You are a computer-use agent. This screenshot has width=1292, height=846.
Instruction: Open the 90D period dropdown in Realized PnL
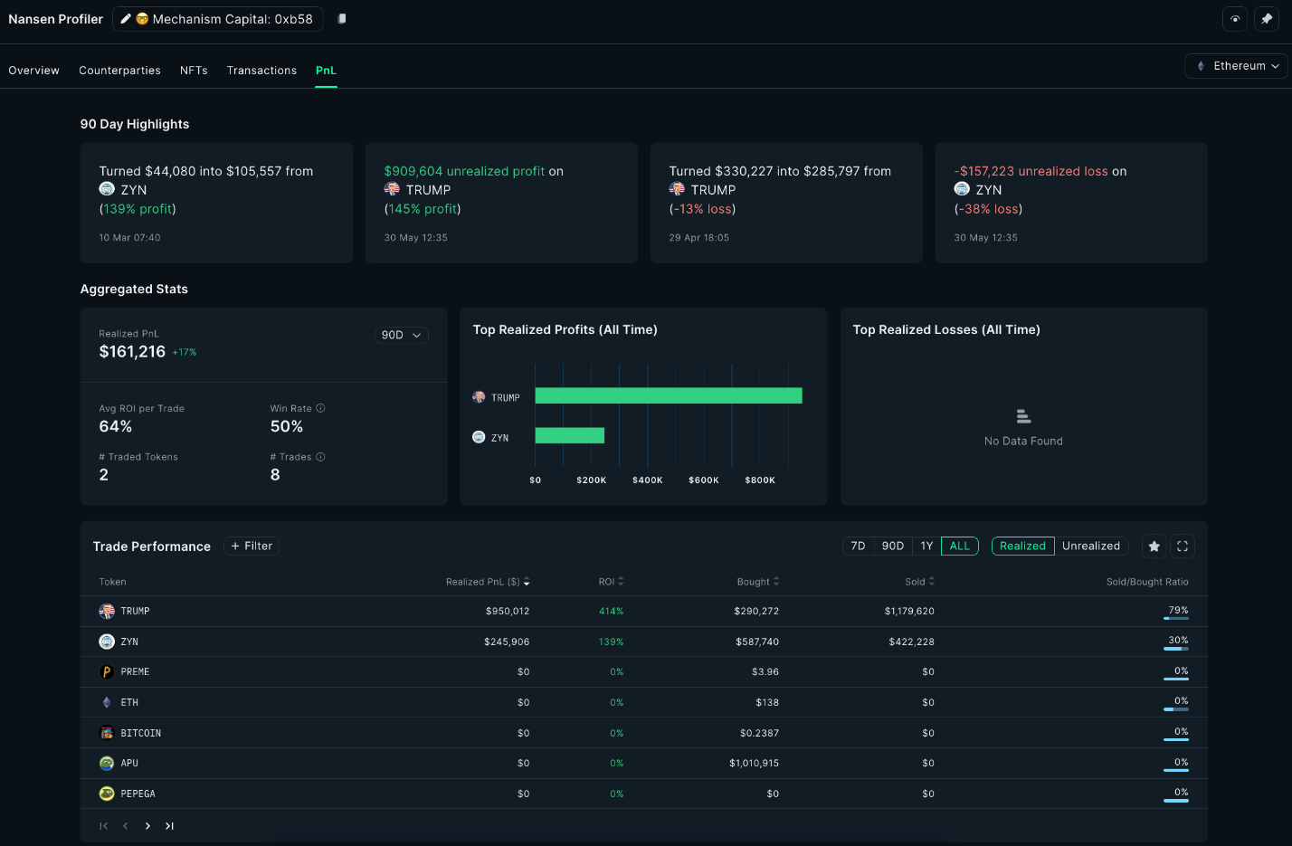tap(401, 334)
